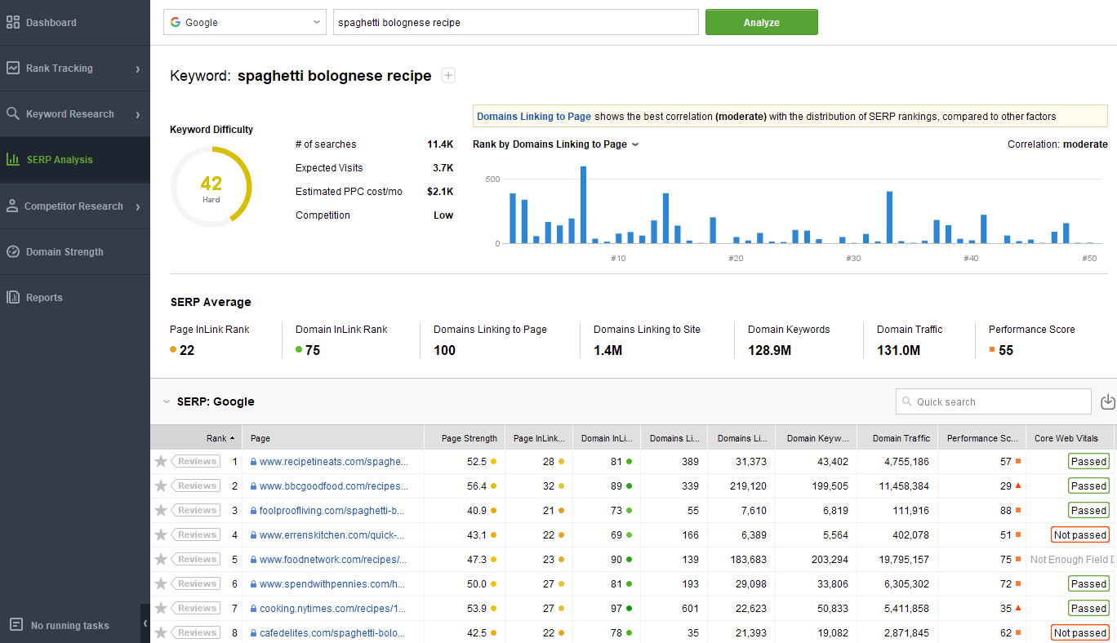The image size is (1117, 643).
Task: Click the Domains Linking to Page link in banner
Action: pos(534,117)
